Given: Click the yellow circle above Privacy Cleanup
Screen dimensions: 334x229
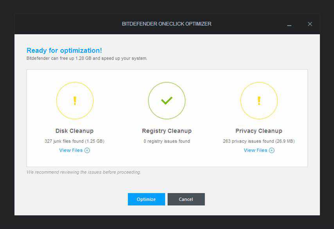Looking at the screenshot, I should (x=259, y=100).
